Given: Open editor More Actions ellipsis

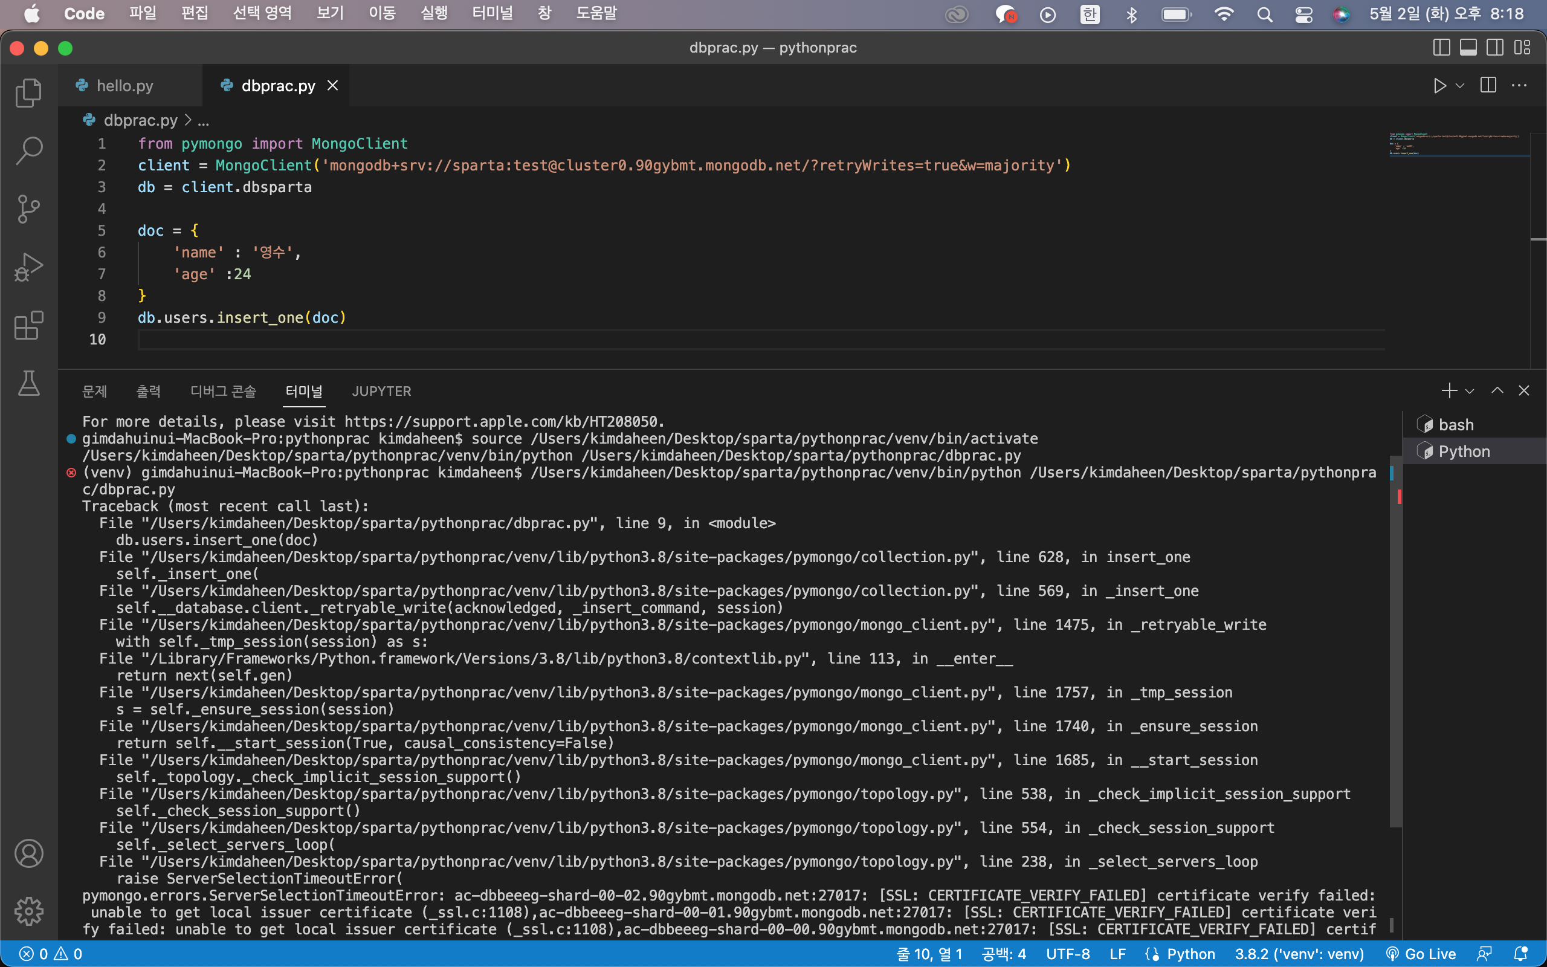Looking at the screenshot, I should 1519,86.
